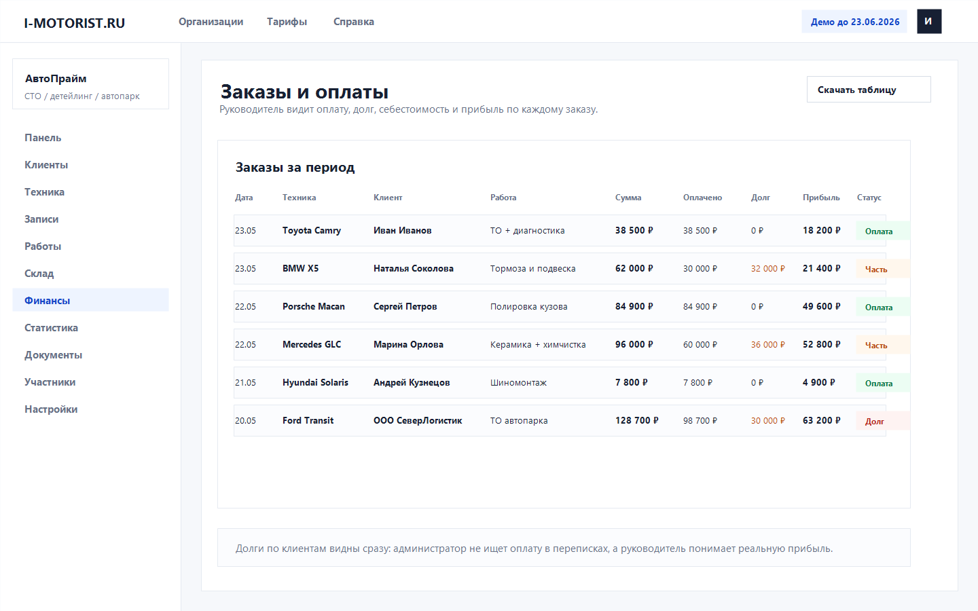This screenshot has width=978, height=611.
Task: Click the Тормоза и подвеска work cell
Action: [532, 268]
